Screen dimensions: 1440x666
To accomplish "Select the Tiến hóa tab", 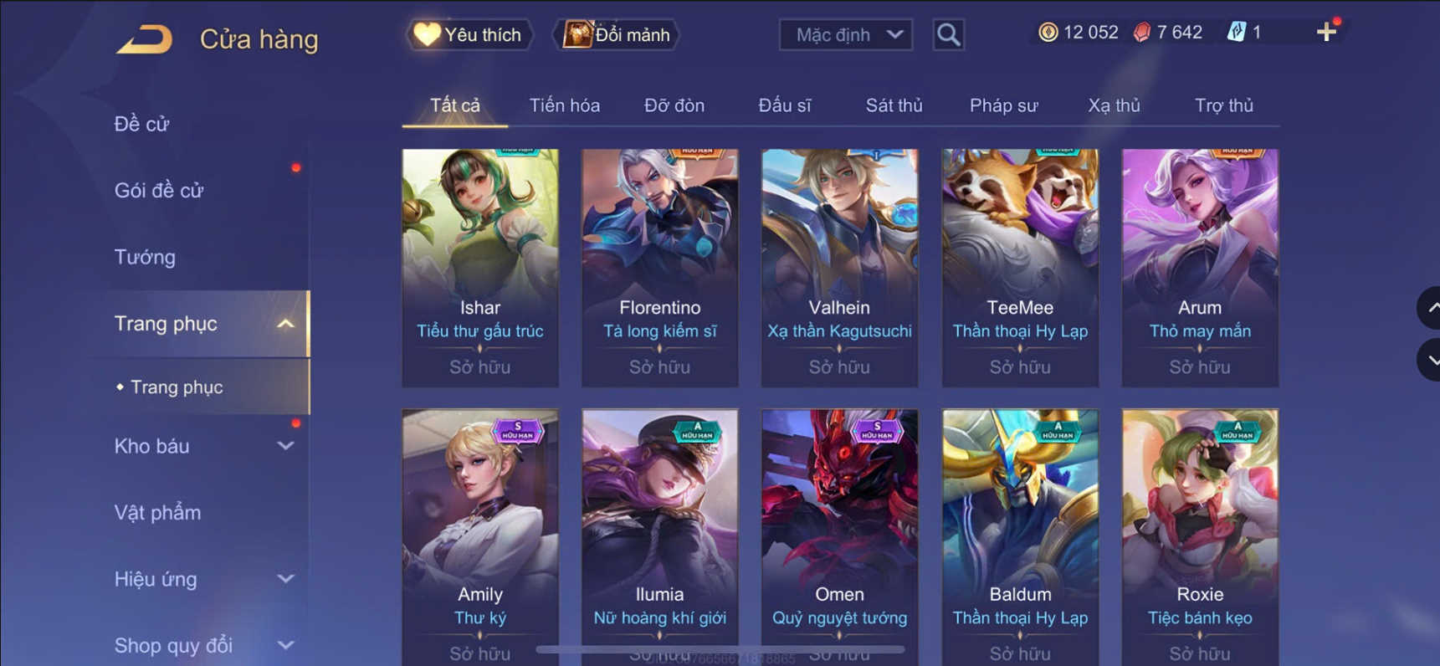I will point(564,105).
